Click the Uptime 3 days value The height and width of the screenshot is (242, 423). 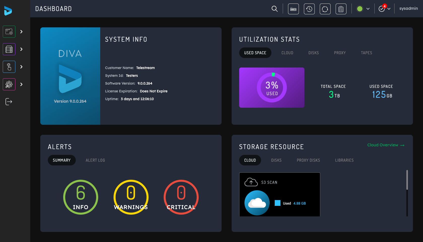tap(137, 99)
